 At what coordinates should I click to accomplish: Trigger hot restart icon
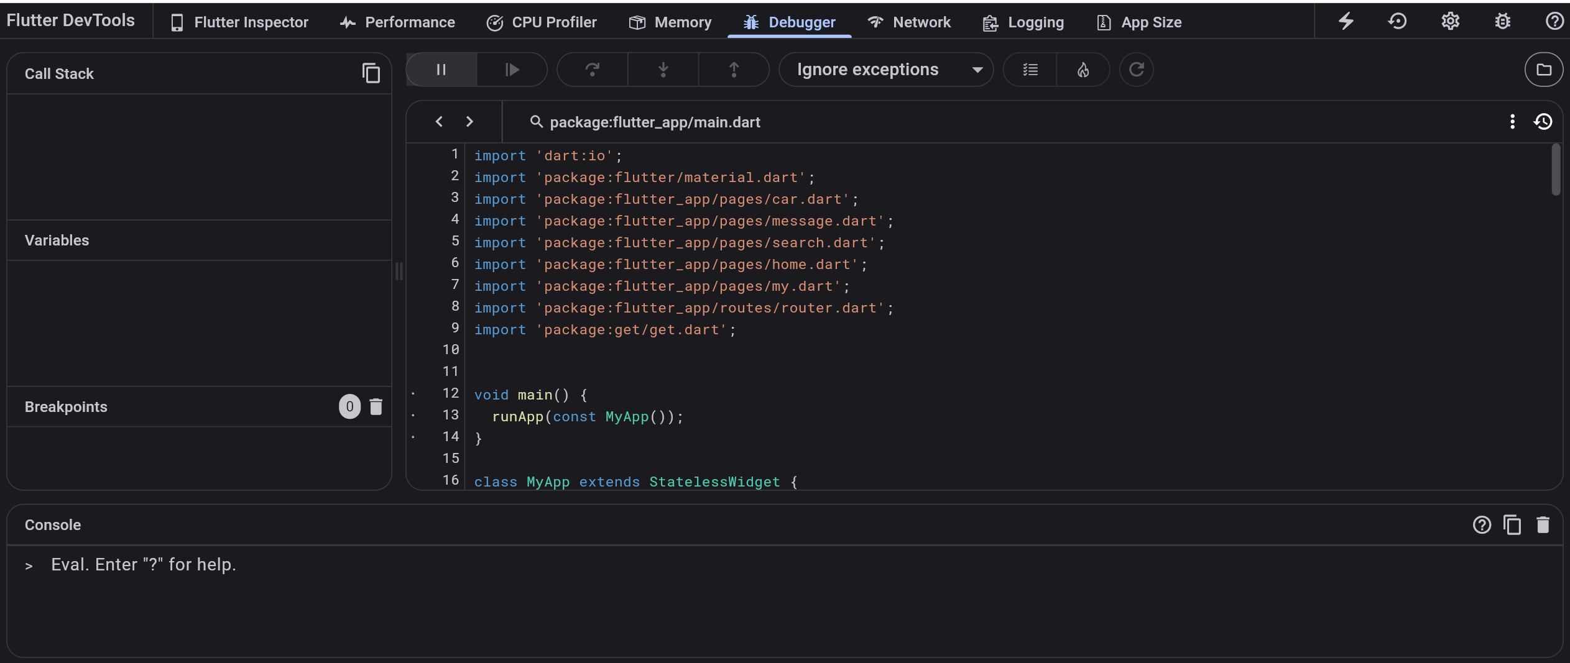pyautogui.click(x=1398, y=21)
